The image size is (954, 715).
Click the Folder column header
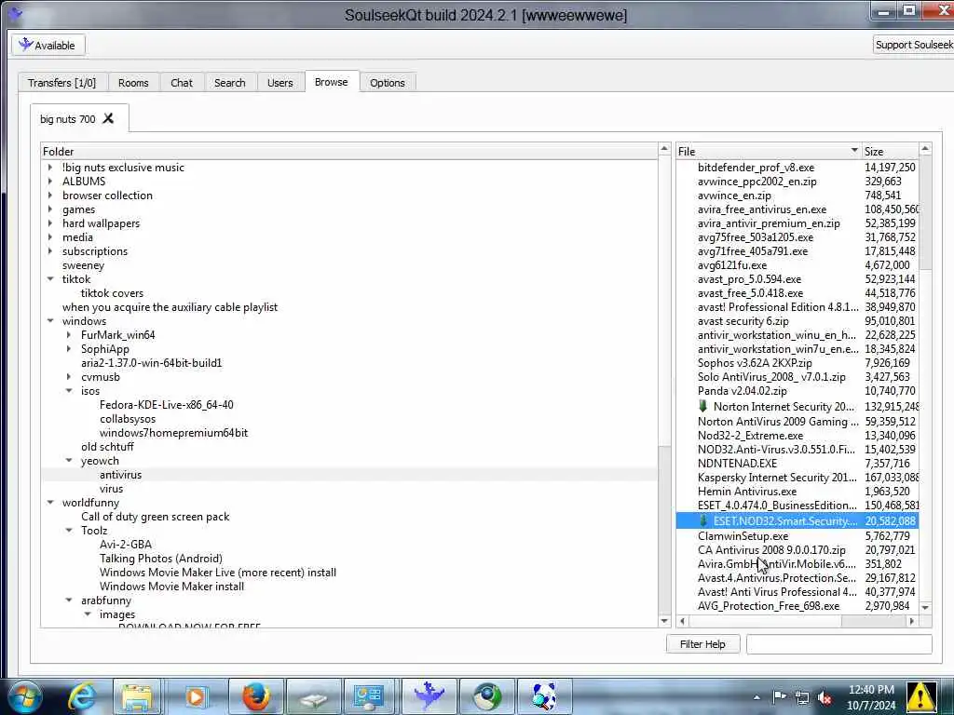(349, 152)
